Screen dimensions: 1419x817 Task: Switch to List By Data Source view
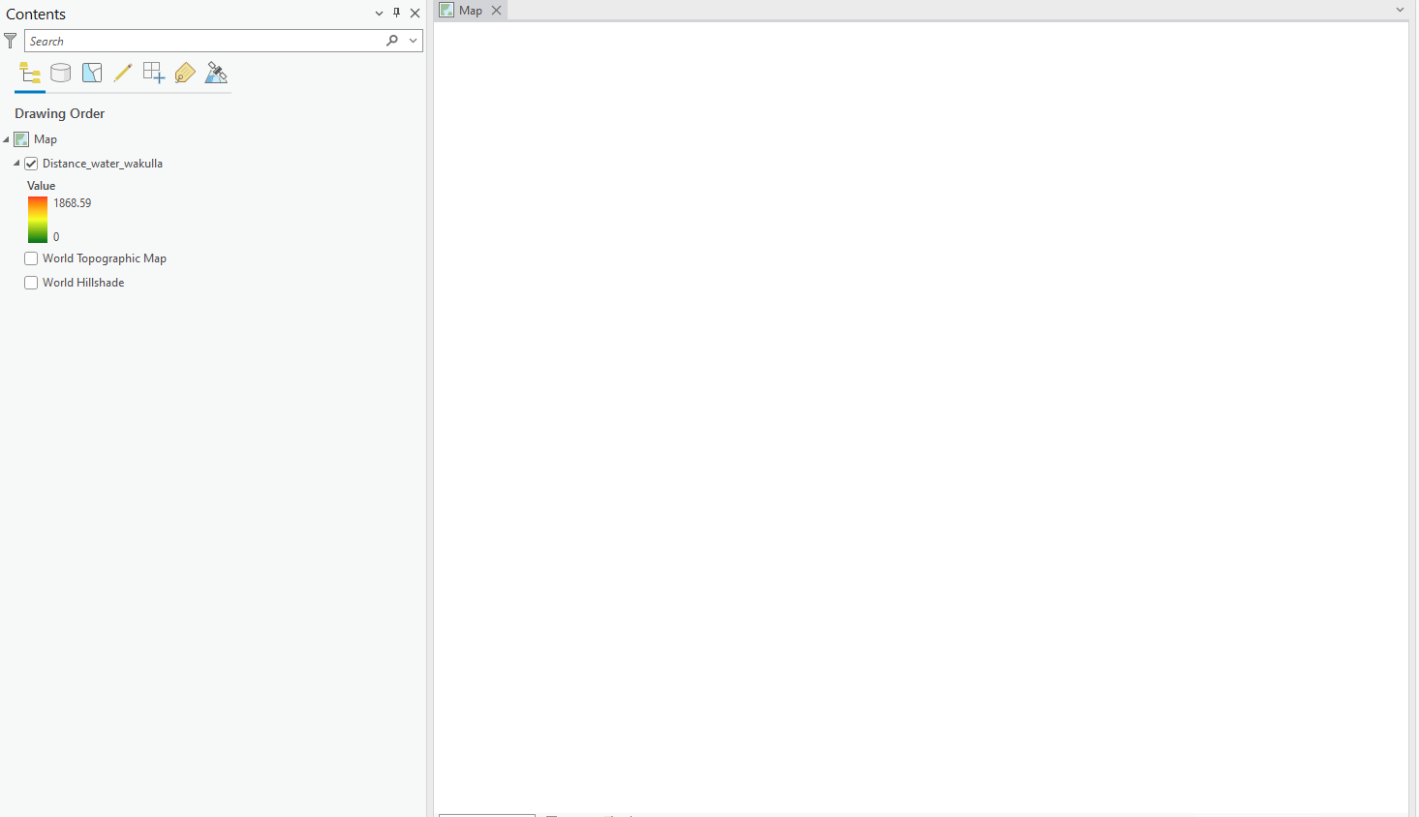pyautogui.click(x=60, y=73)
